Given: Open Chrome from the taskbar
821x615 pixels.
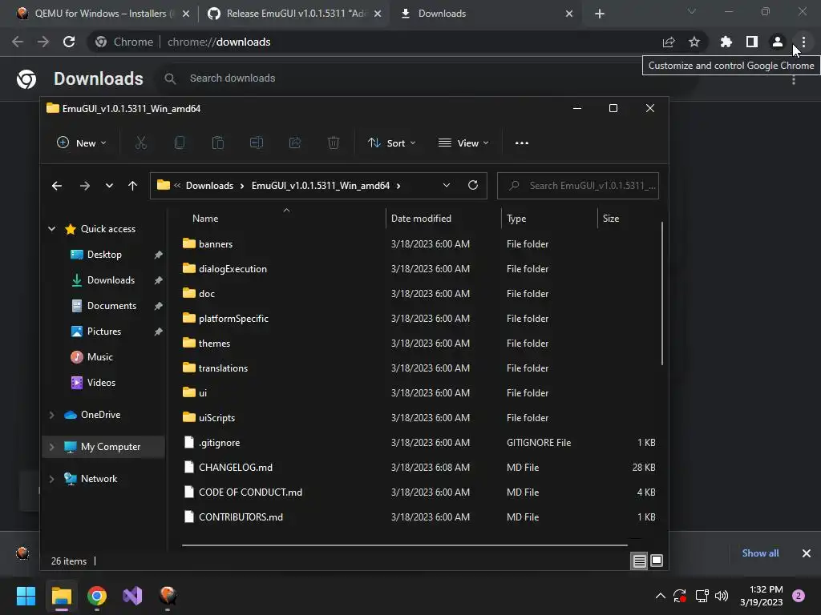Looking at the screenshot, I should coord(97,596).
